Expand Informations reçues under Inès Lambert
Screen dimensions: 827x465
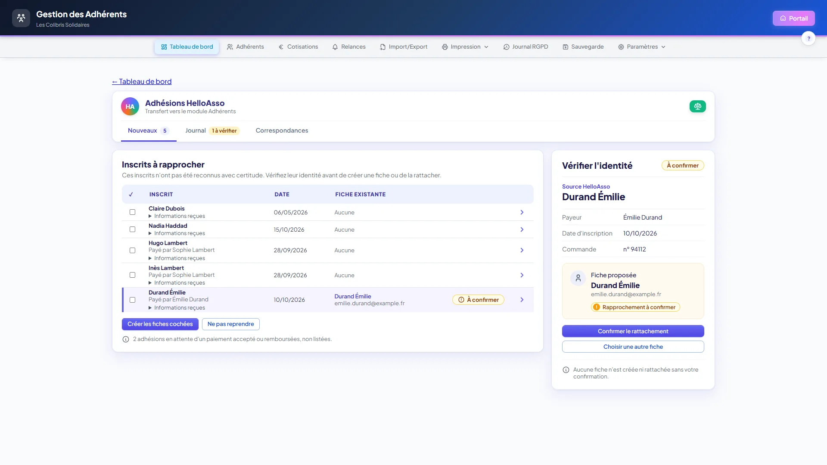[x=177, y=283]
